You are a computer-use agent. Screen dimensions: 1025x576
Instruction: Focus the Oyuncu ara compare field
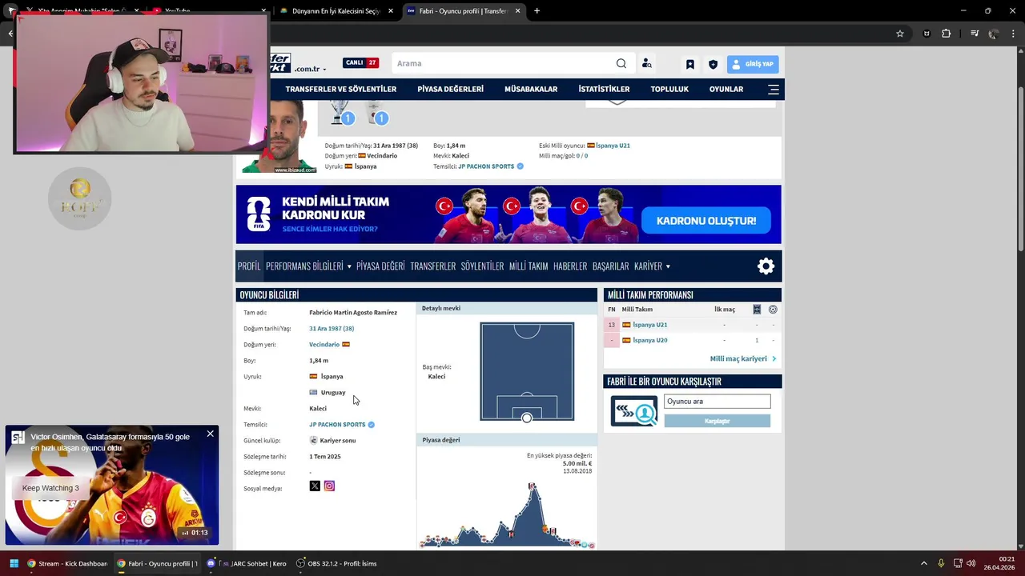tap(717, 402)
